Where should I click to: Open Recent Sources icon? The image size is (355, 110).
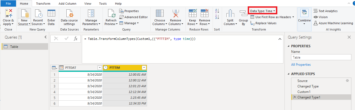pos(38,13)
